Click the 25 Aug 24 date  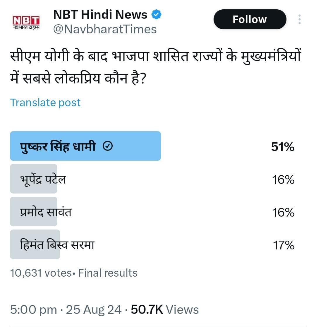pos(94,310)
